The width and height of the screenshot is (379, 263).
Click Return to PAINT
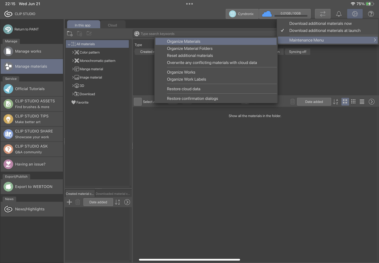point(32,29)
